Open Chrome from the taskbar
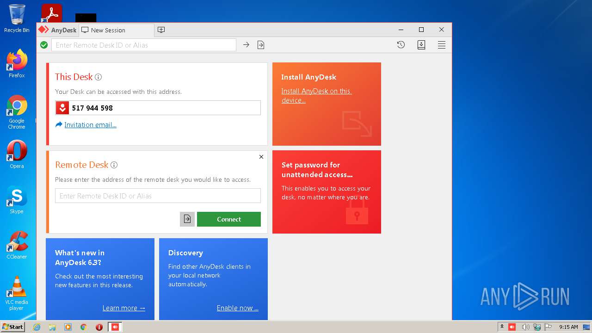 click(84, 327)
